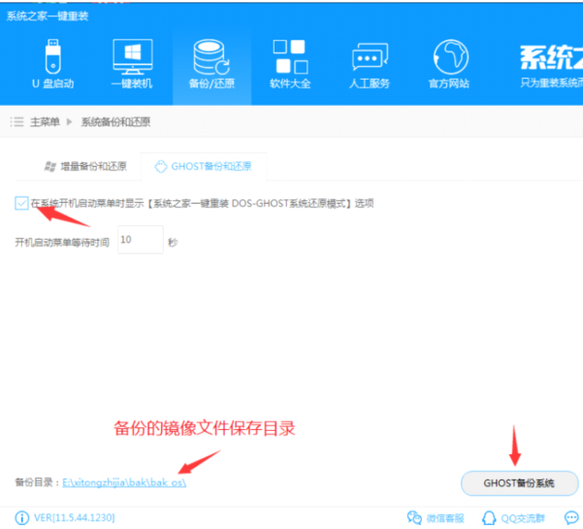This screenshot has height=529, width=583.
Task: Click the boot menu wait time field
Action: 140,241
